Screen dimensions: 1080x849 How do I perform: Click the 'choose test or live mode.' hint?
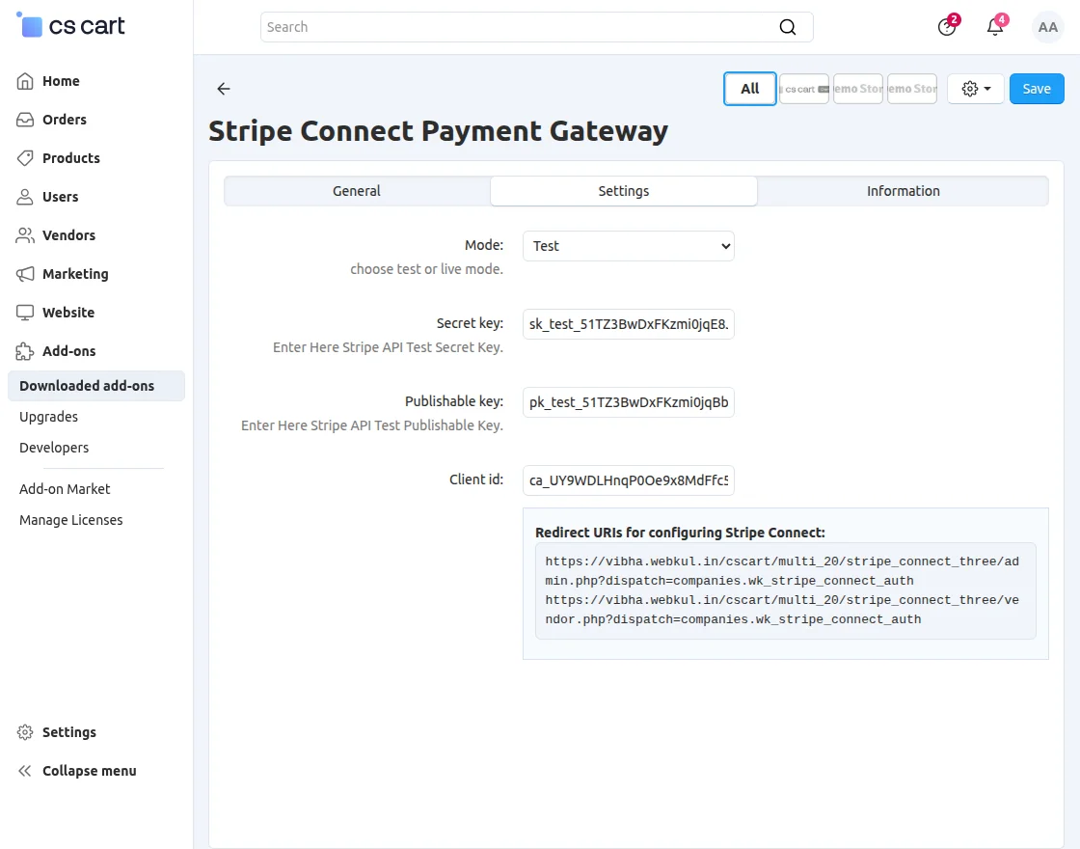coord(426,269)
